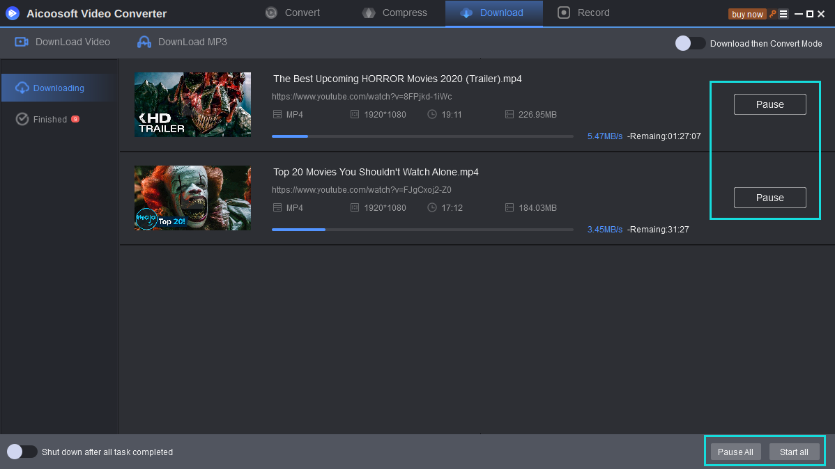
Task: Close the Aicoosoft Video Converter window
Action: (x=821, y=15)
